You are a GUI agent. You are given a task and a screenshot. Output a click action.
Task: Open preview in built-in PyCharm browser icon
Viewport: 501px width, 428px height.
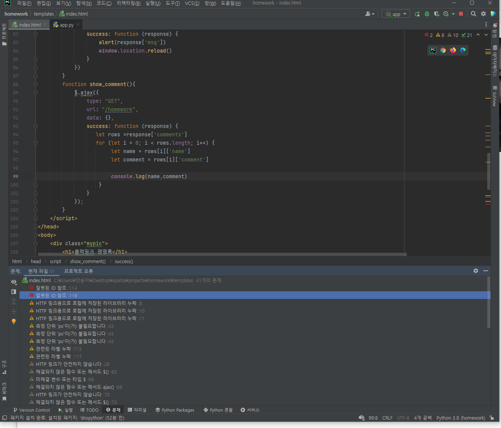click(433, 50)
